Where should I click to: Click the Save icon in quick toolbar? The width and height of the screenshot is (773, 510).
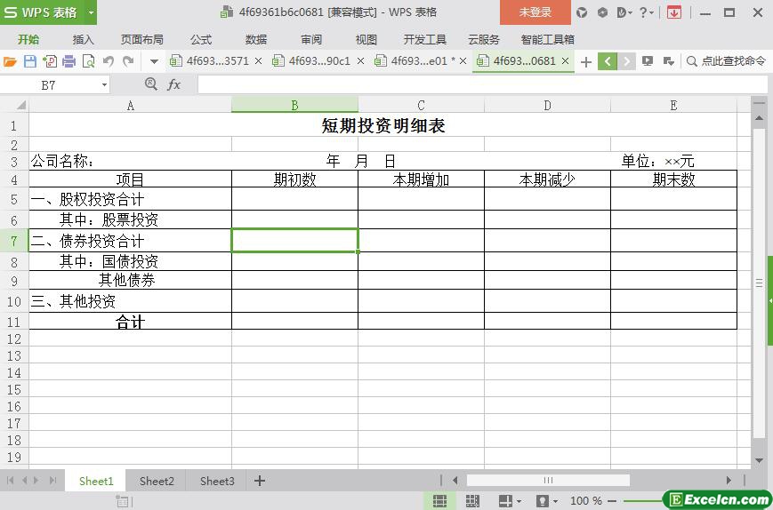pyautogui.click(x=30, y=61)
